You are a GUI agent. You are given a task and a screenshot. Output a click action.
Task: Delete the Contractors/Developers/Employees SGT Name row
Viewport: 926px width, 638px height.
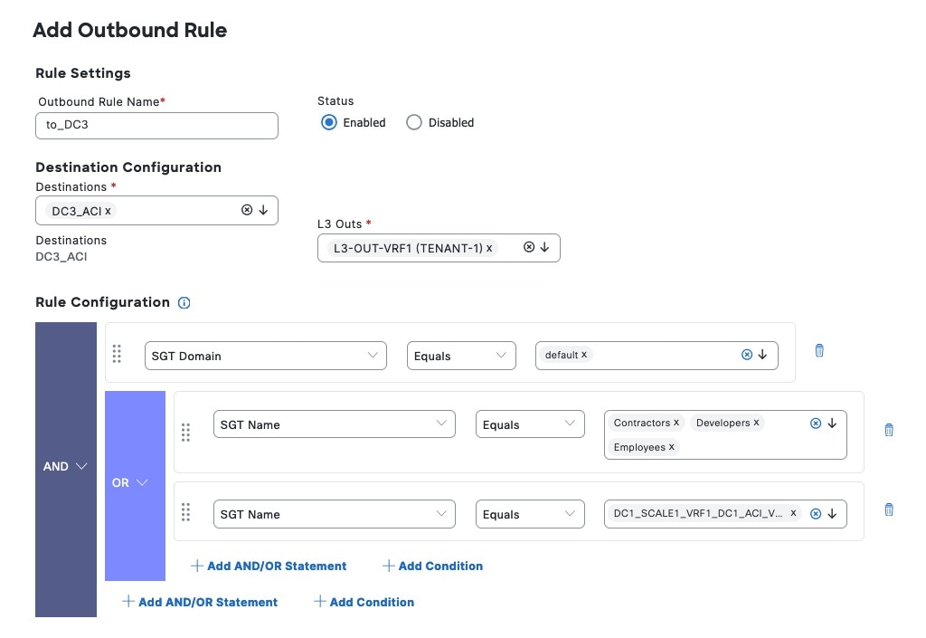888,430
